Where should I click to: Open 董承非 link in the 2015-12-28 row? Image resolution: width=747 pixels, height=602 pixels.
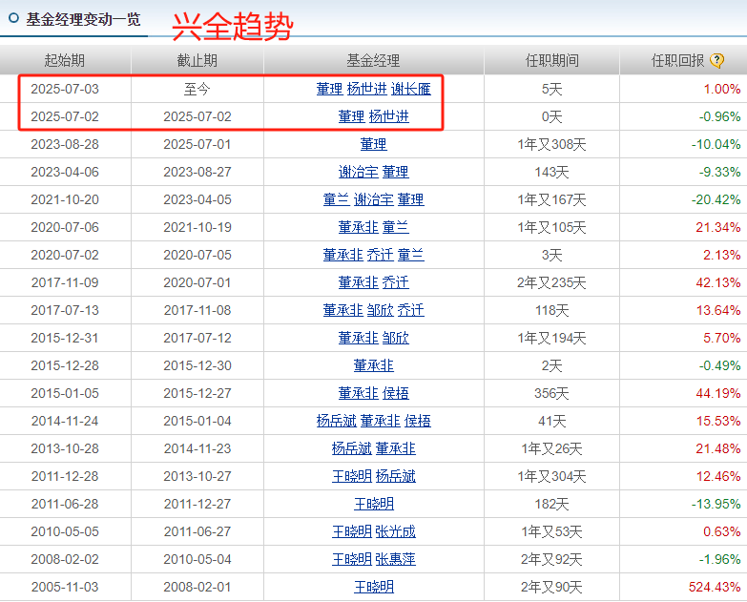pyautogui.click(x=374, y=365)
